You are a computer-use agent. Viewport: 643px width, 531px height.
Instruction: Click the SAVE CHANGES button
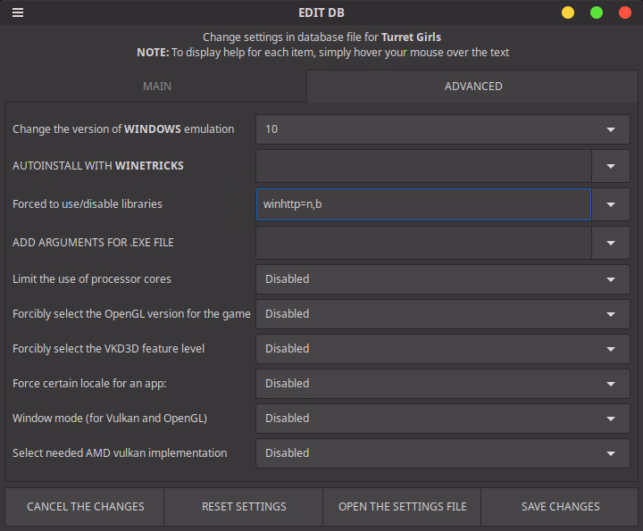tap(560, 507)
